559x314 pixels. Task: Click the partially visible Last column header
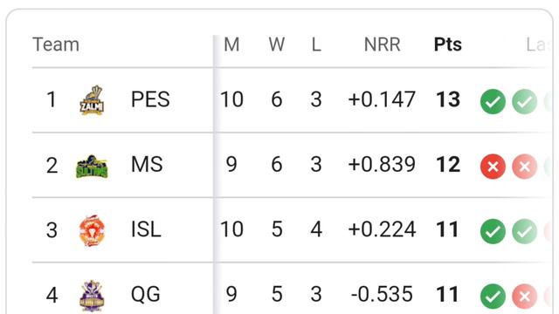pyautogui.click(x=535, y=44)
